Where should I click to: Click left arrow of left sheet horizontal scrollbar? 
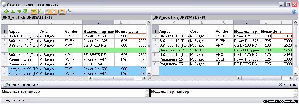point(91,78)
